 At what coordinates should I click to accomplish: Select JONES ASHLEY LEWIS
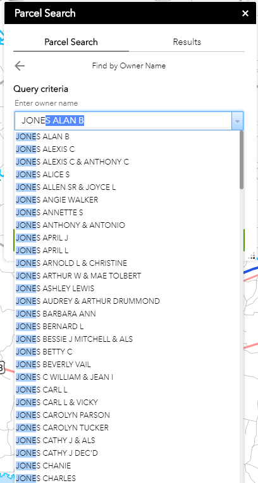(127, 288)
